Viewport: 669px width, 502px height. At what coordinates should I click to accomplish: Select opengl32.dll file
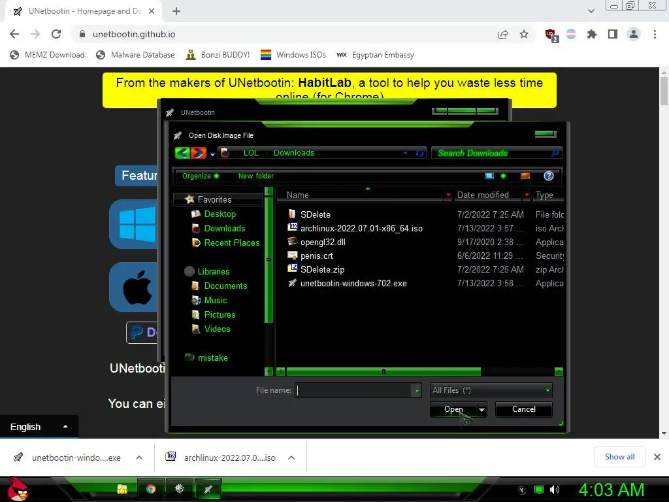click(x=323, y=242)
